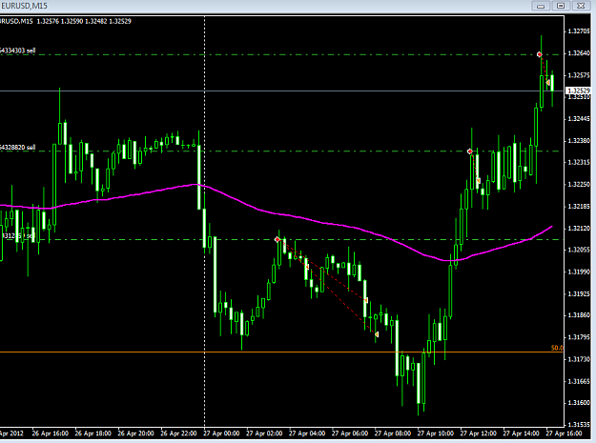Click the 27 Apr 06:00 time label
Image resolution: width=596 pixels, height=443 pixels.
coord(350,433)
